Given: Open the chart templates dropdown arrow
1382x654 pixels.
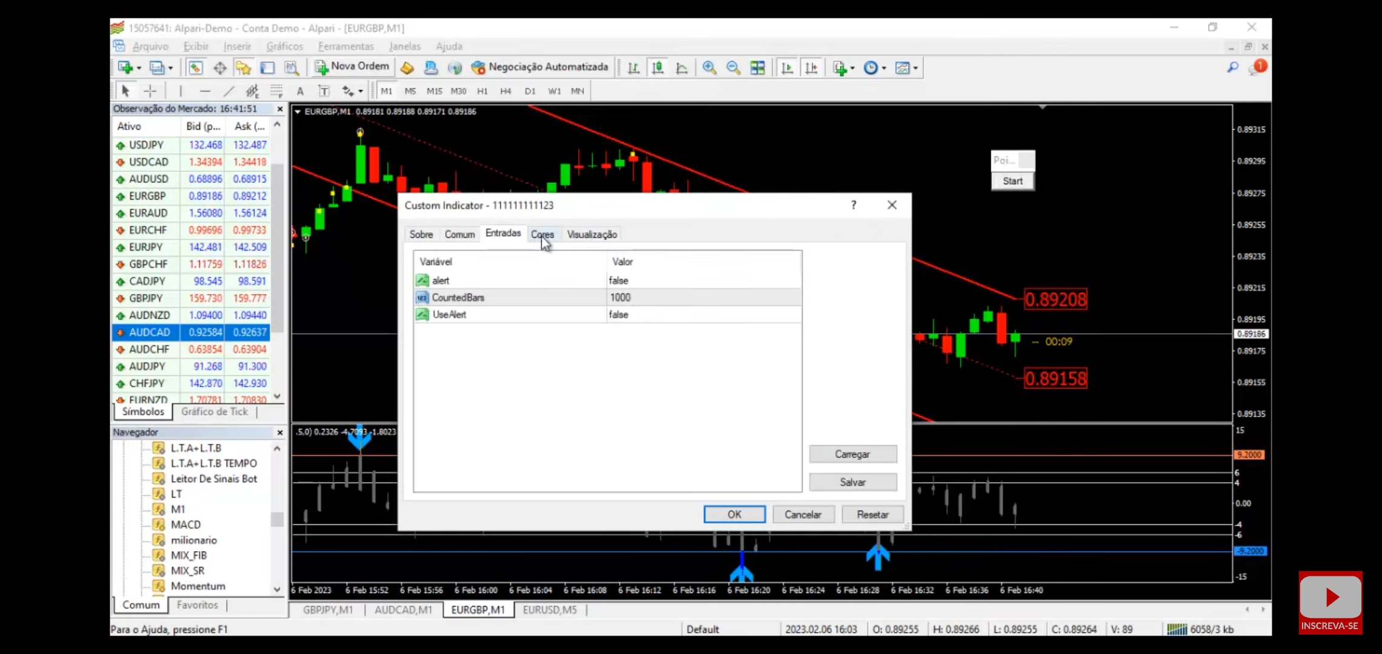Looking at the screenshot, I should [x=916, y=68].
